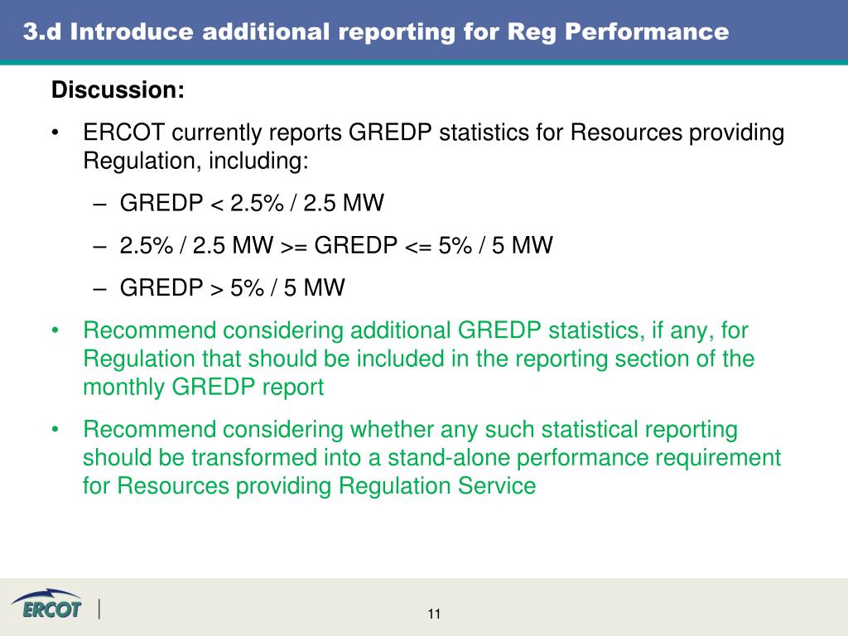The height and width of the screenshot is (636, 848).
Task: Click the text 'for Resources providing Regulation Service'
Action: (310, 485)
